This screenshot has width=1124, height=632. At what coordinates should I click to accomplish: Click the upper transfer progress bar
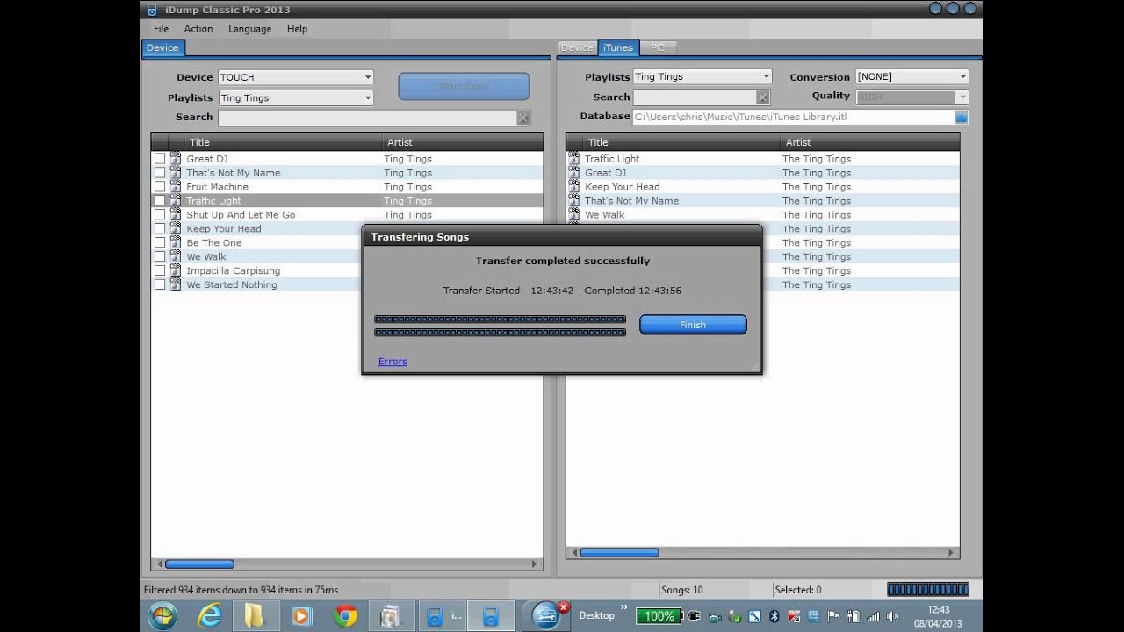click(501, 320)
